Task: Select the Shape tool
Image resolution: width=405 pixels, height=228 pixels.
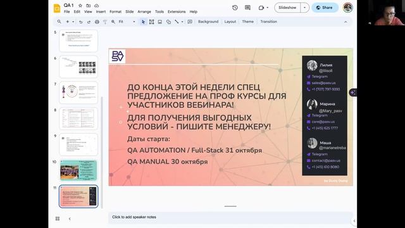Action: pos(168,22)
